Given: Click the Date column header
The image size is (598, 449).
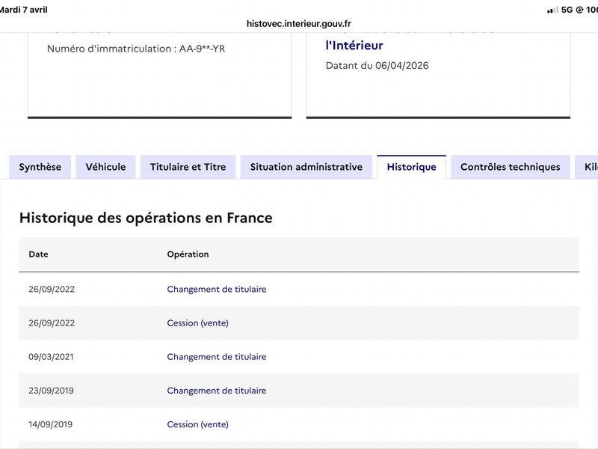Looking at the screenshot, I should pyautogui.click(x=38, y=254).
